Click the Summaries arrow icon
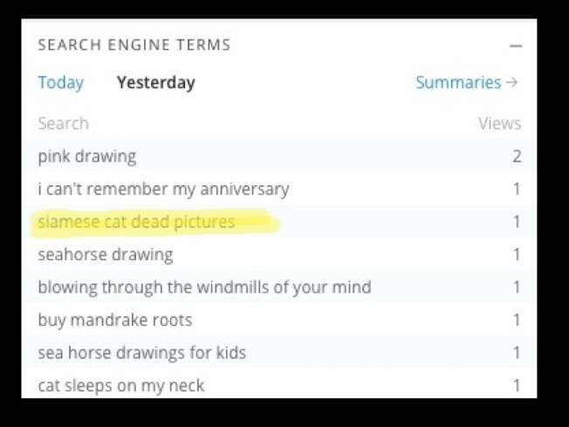 [x=512, y=83]
